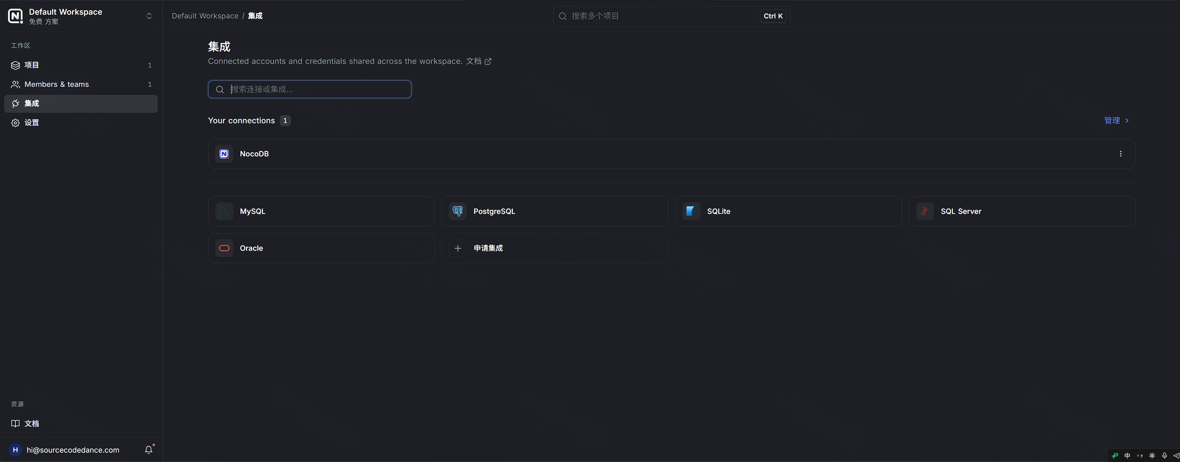Expand the workspace switcher chevrons
This screenshot has width=1180, height=462.
point(149,16)
